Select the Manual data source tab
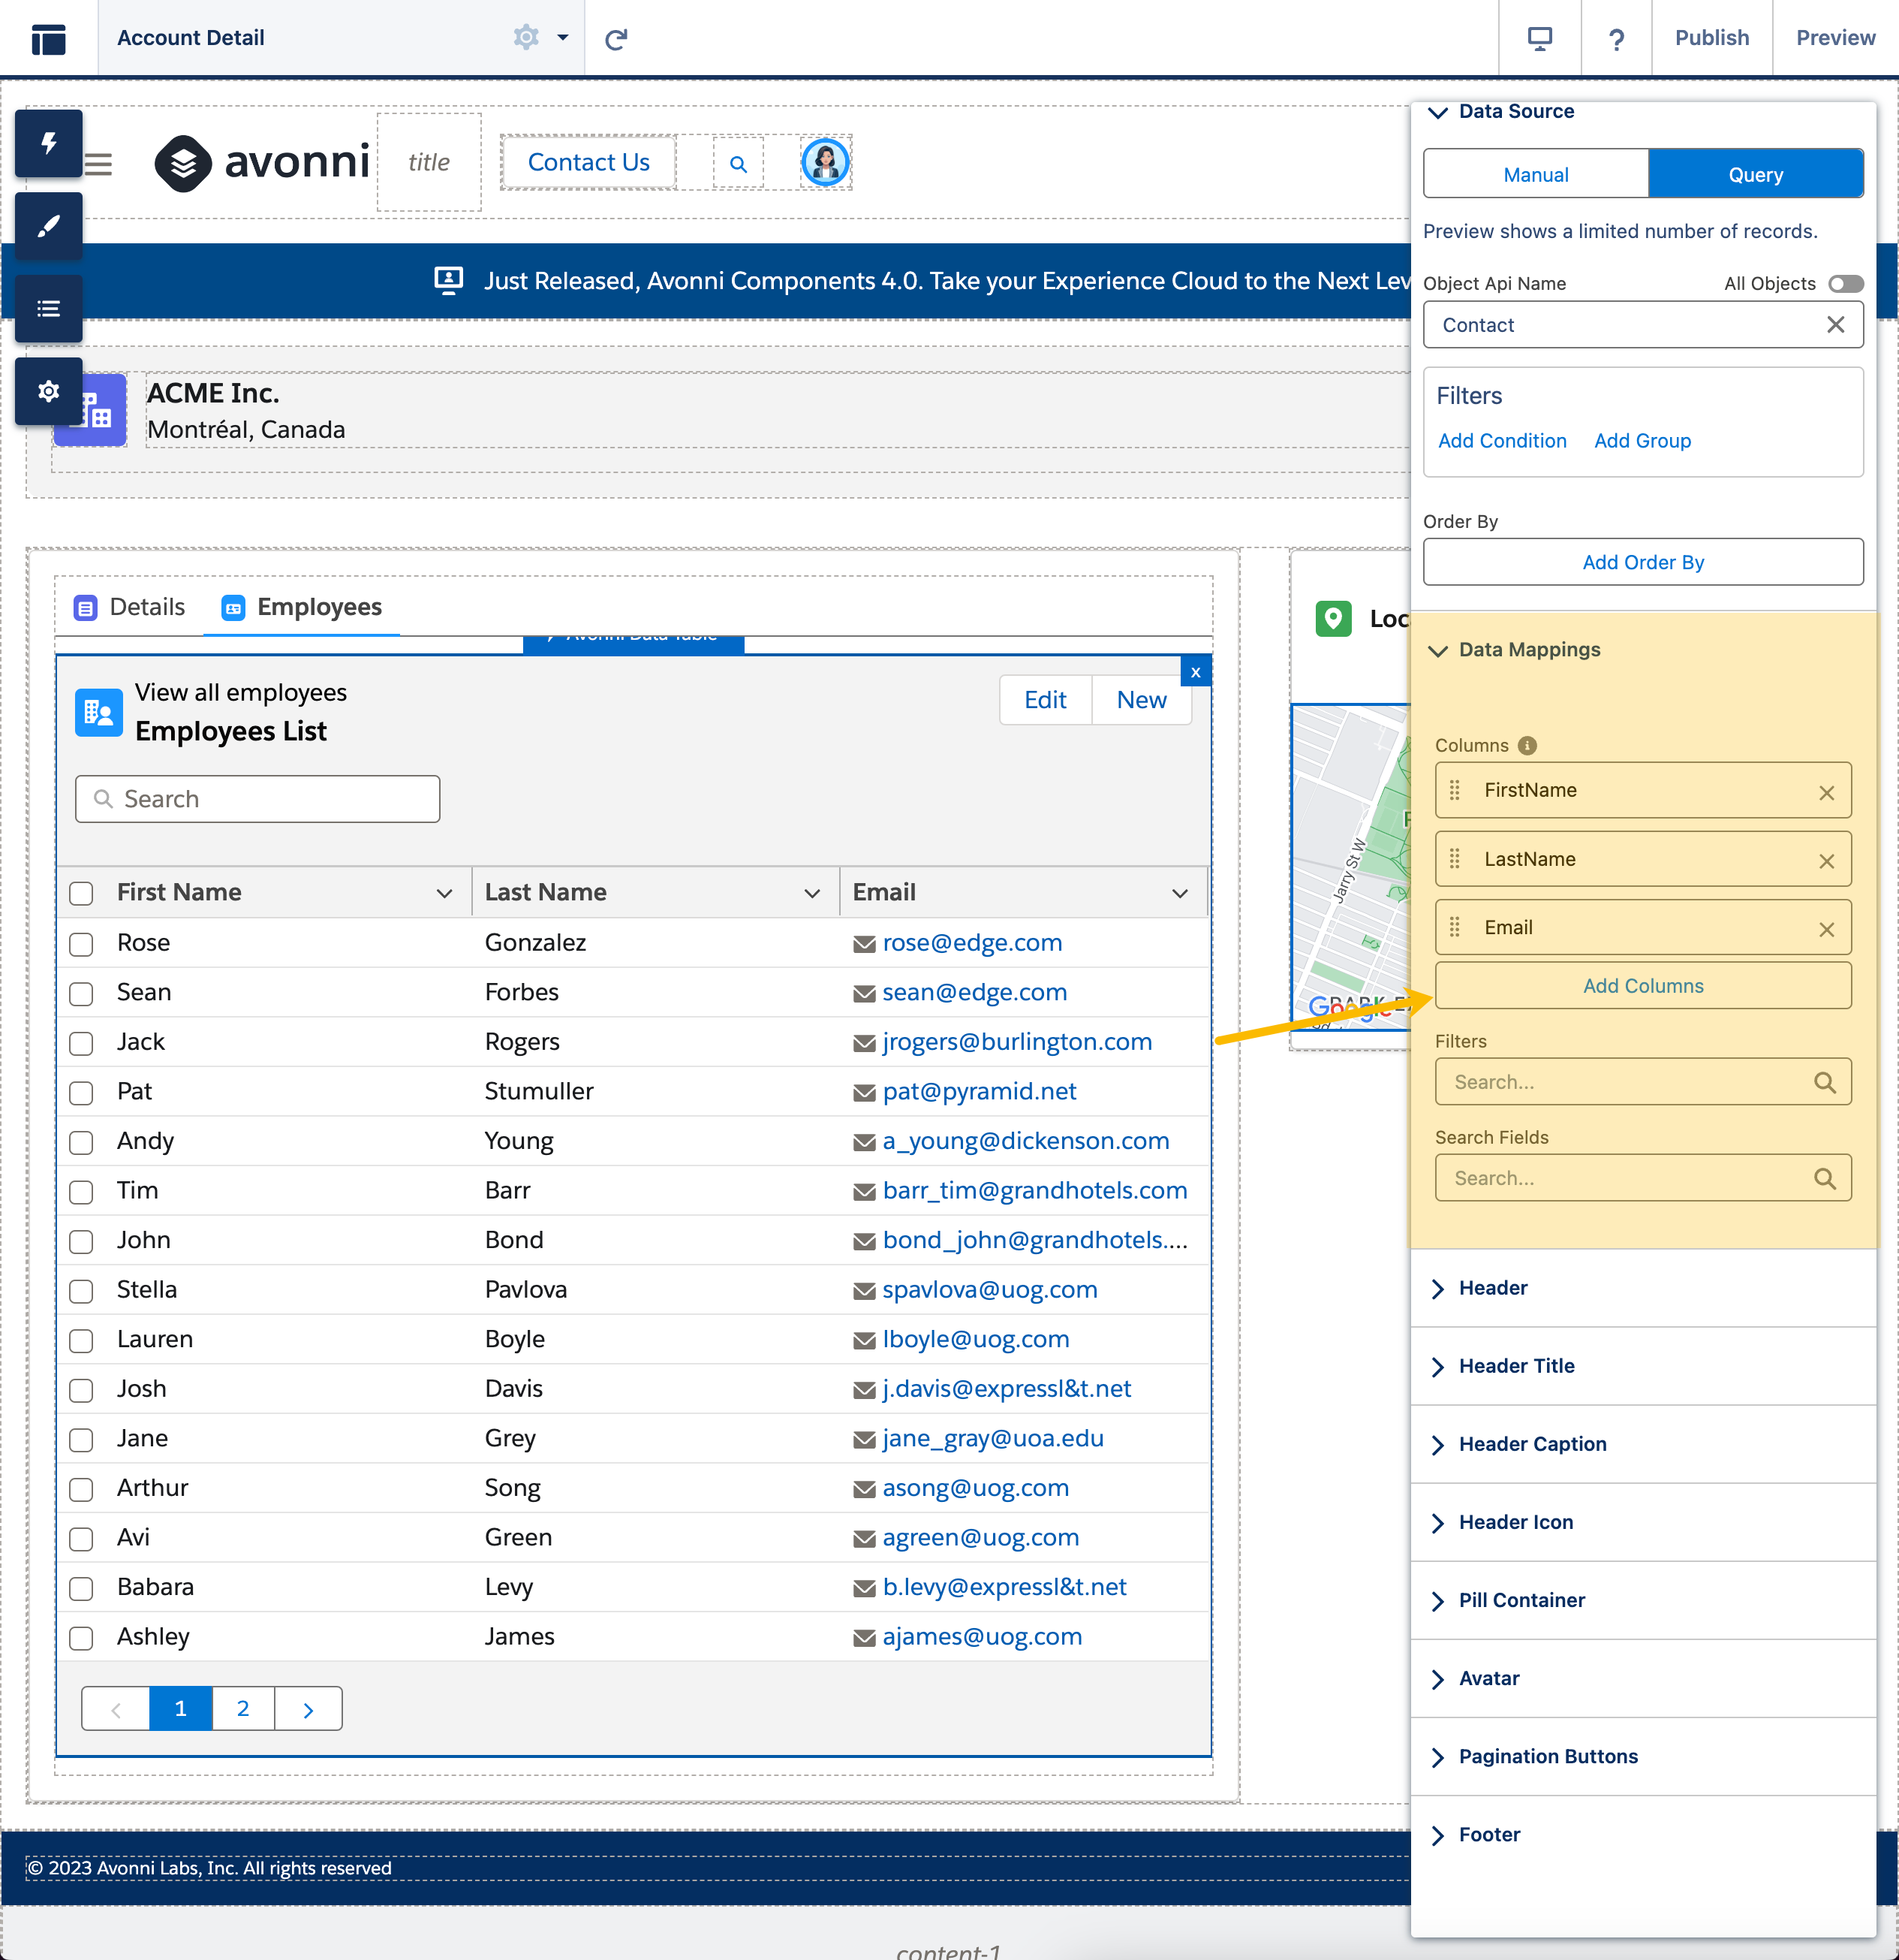The image size is (1899, 1960). (1535, 175)
